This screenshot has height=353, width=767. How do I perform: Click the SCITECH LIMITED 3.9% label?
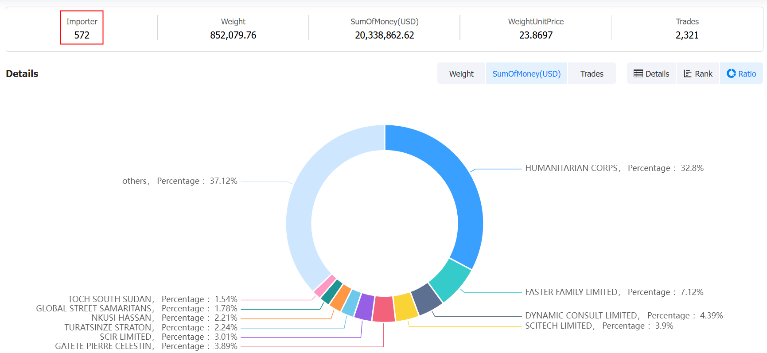(599, 326)
